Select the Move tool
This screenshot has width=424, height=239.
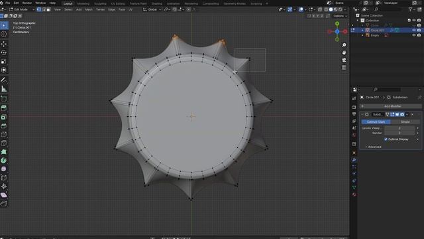click(4, 44)
